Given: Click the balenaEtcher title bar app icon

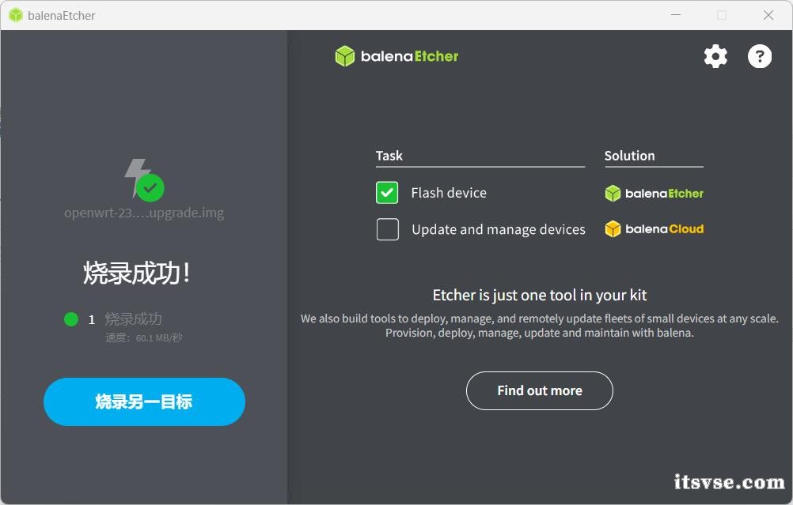Looking at the screenshot, I should pos(16,15).
